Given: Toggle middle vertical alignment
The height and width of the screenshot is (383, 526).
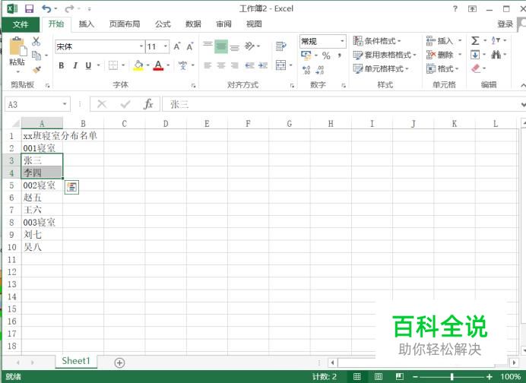Looking at the screenshot, I should [x=221, y=46].
